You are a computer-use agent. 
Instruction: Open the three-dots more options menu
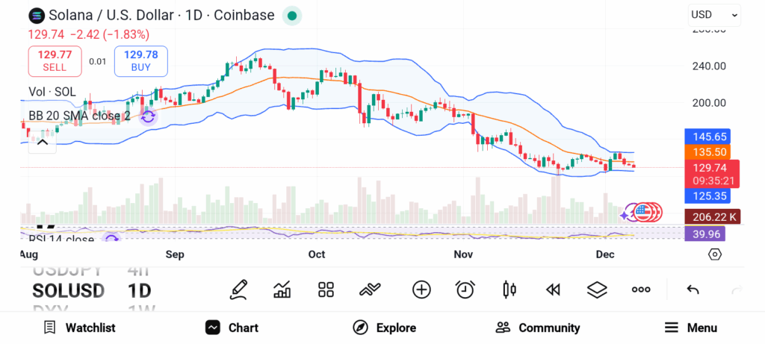click(x=641, y=290)
